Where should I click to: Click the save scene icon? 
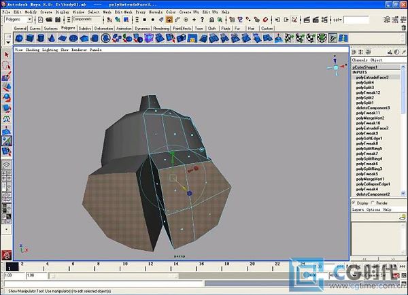pos(58,20)
